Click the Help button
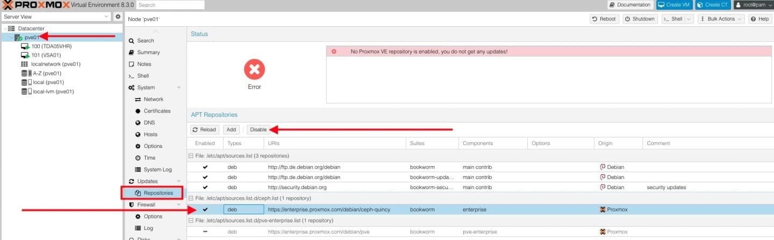774x240 pixels. point(760,19)
